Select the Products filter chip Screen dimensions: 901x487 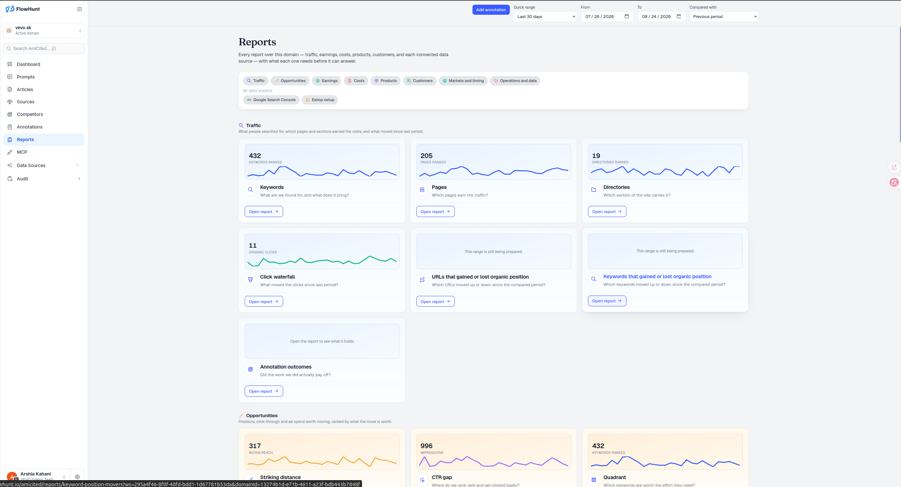pos(385,81)
